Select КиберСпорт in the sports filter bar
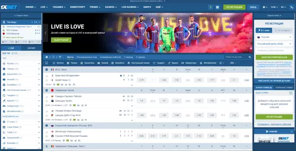 (x=189, y=63)
